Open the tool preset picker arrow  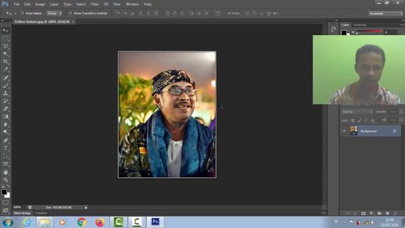(15, 13)
